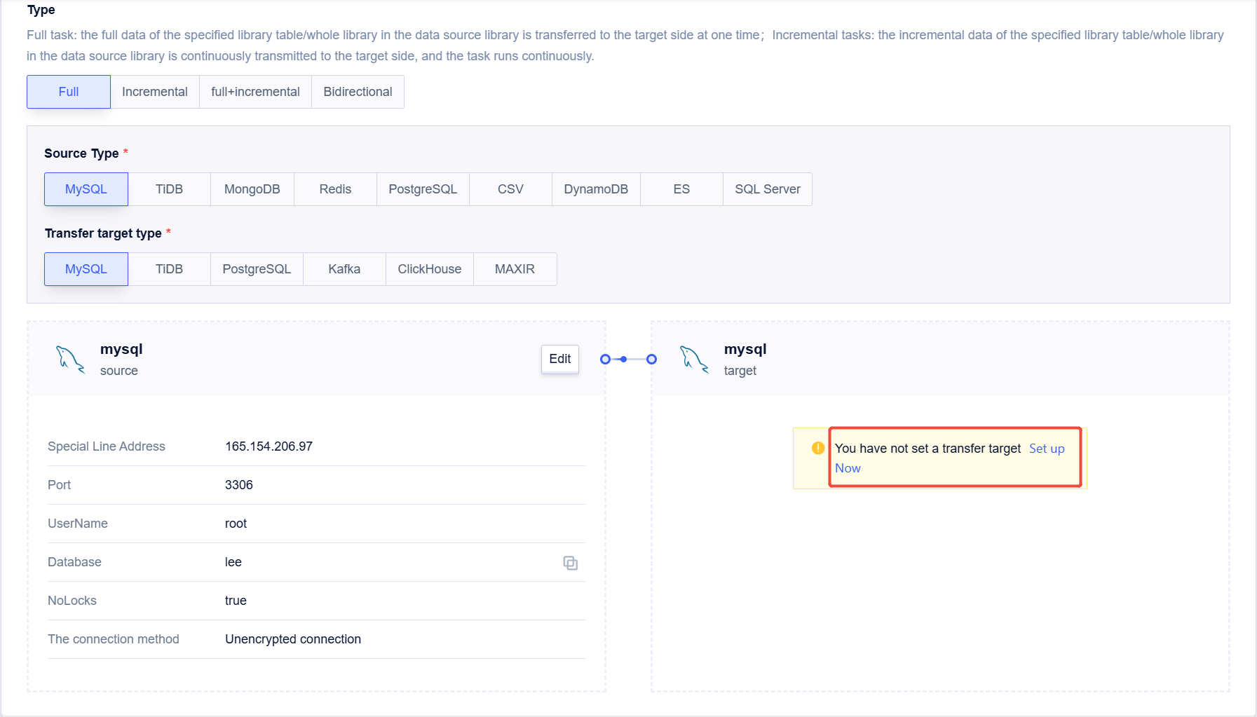1257x717 pixels.
Task: Select ES as source type
Action: (681, 189)
